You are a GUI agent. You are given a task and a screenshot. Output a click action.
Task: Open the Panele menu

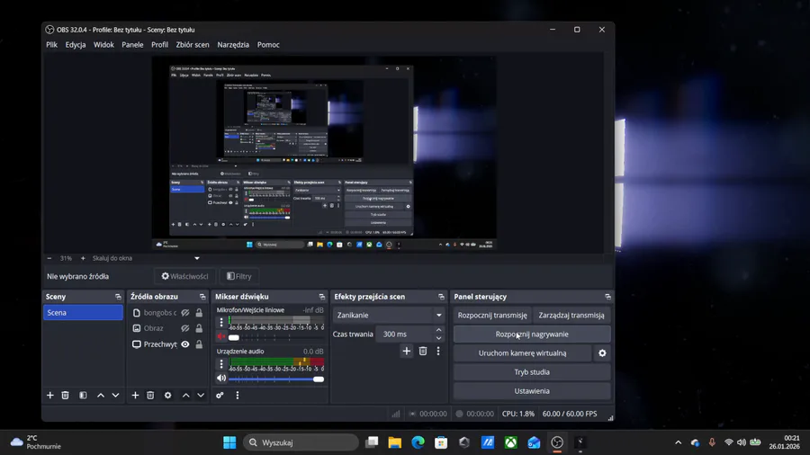[x=133, y=45]
